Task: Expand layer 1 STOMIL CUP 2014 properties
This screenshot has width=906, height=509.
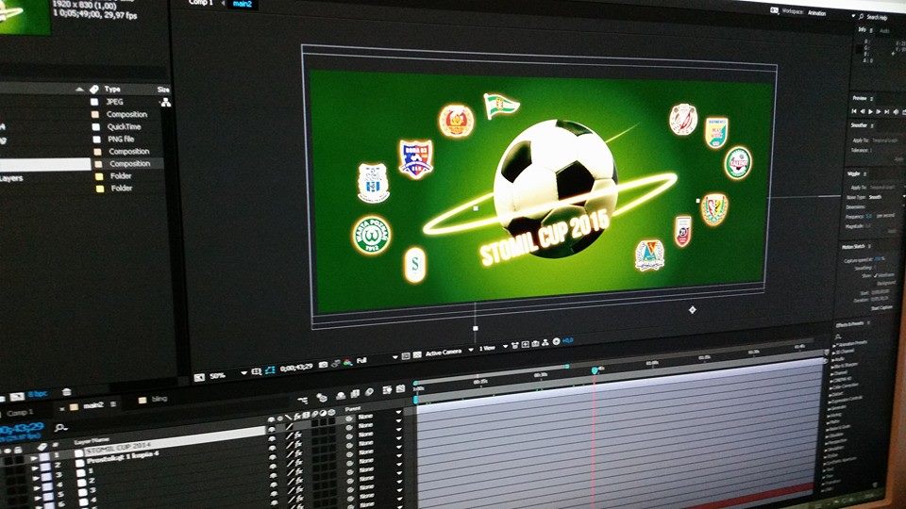Action: point(34,459)
